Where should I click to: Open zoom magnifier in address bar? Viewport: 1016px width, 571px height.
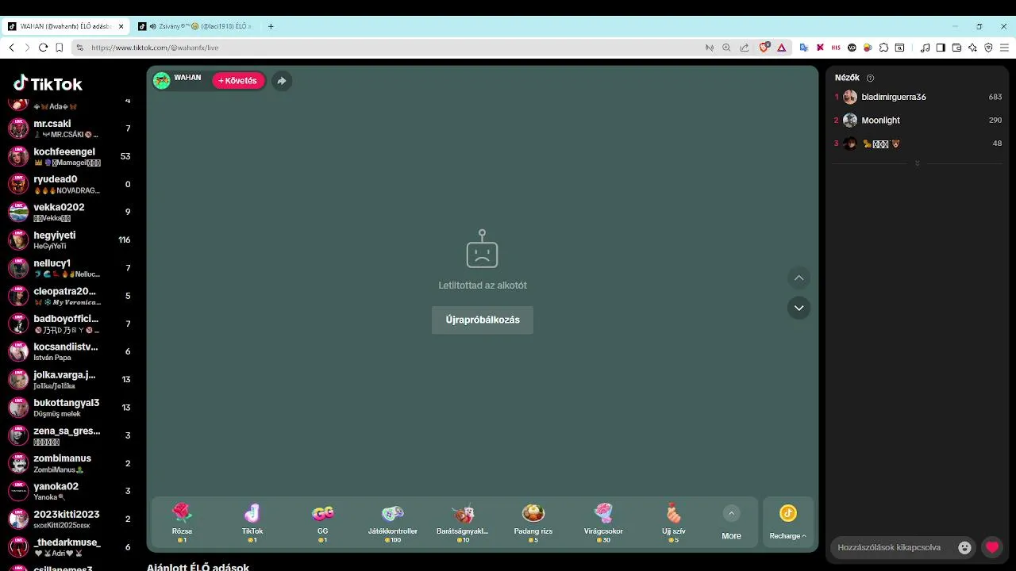coord(726,48)
